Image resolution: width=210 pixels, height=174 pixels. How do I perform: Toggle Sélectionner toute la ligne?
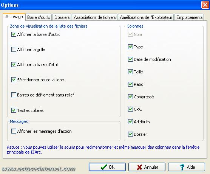[14, 80]
